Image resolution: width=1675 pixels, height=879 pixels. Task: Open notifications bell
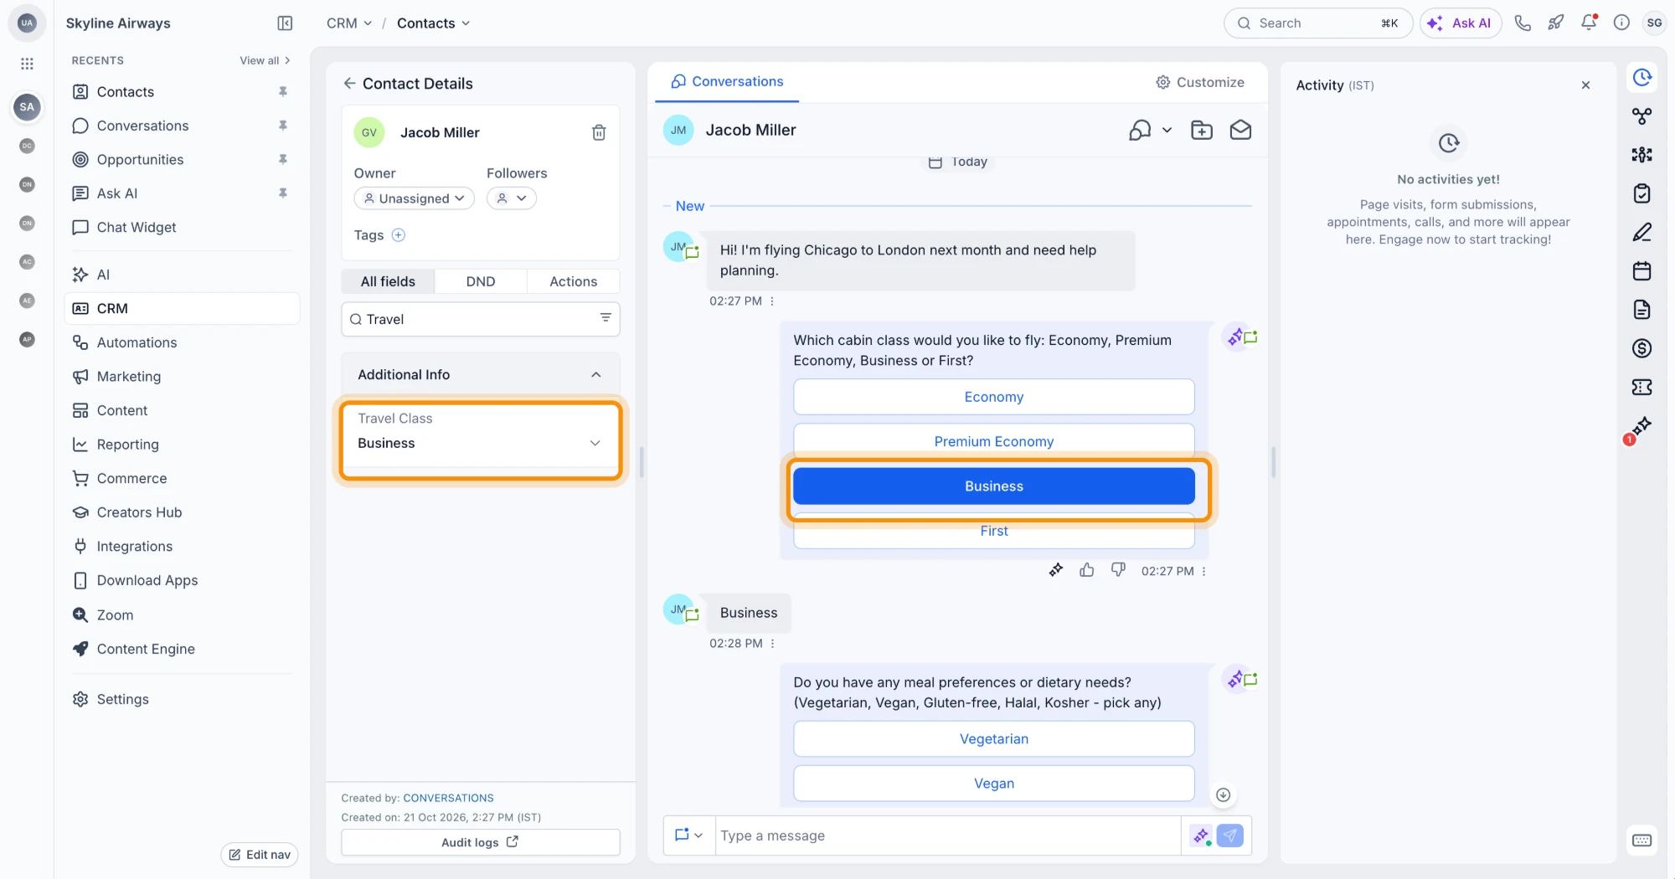click(x=1589, y=23)
